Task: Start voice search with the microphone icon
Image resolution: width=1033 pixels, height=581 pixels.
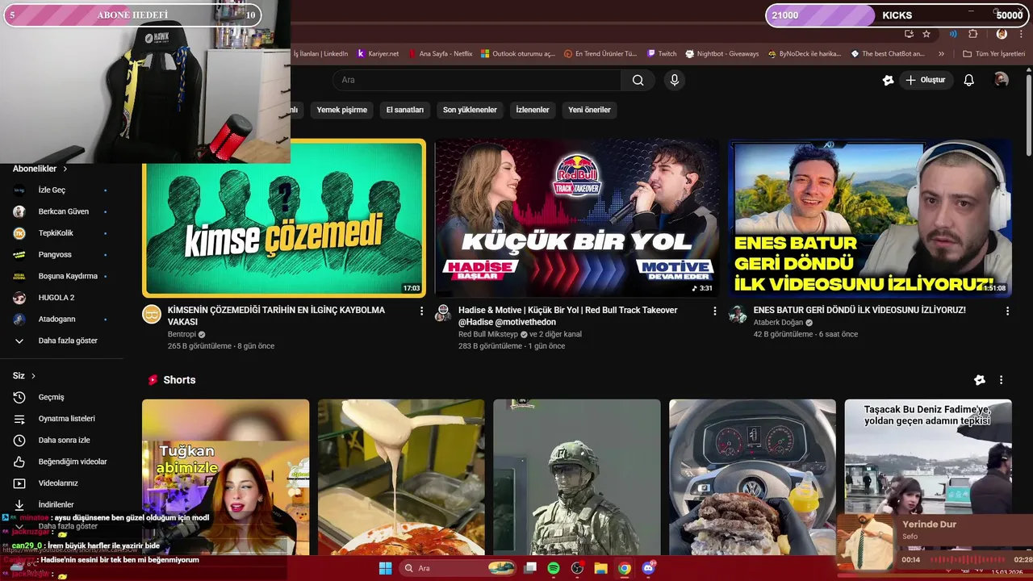Action: click(x=675, y=80)
